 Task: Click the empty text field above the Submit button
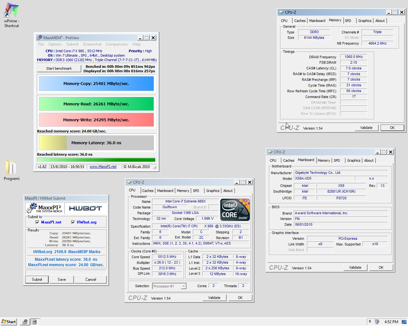(66, 272)
